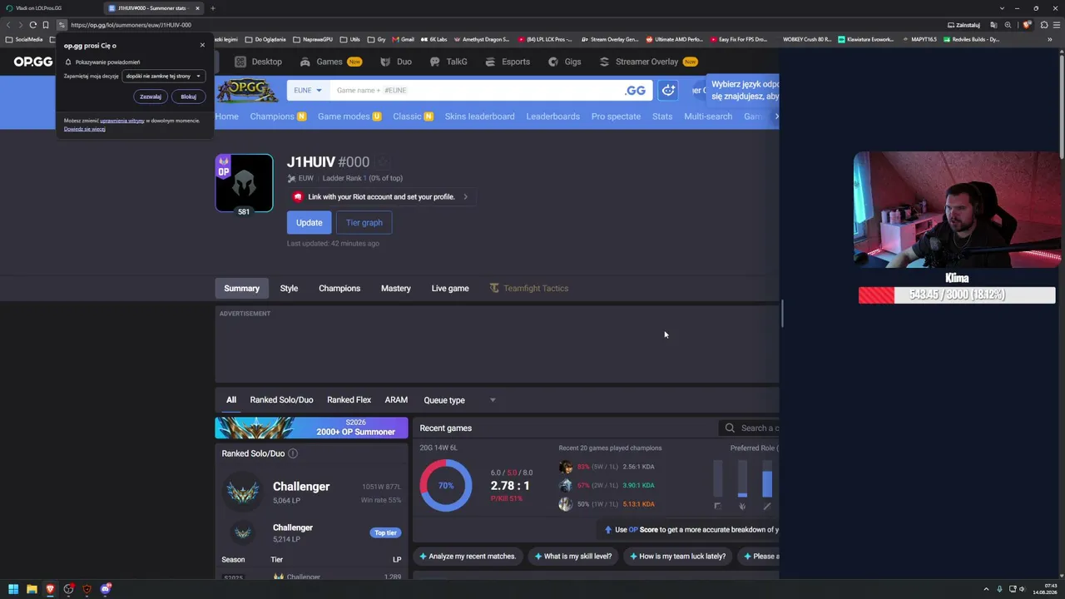
Task: Reload the page in the browser
Action: click(33, 25)
